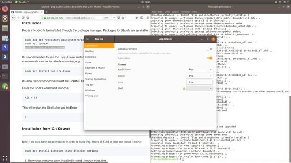Toggle the Firefox sidebar icon
The height and width of the screenshot is (163, 291).
[142, 18]
